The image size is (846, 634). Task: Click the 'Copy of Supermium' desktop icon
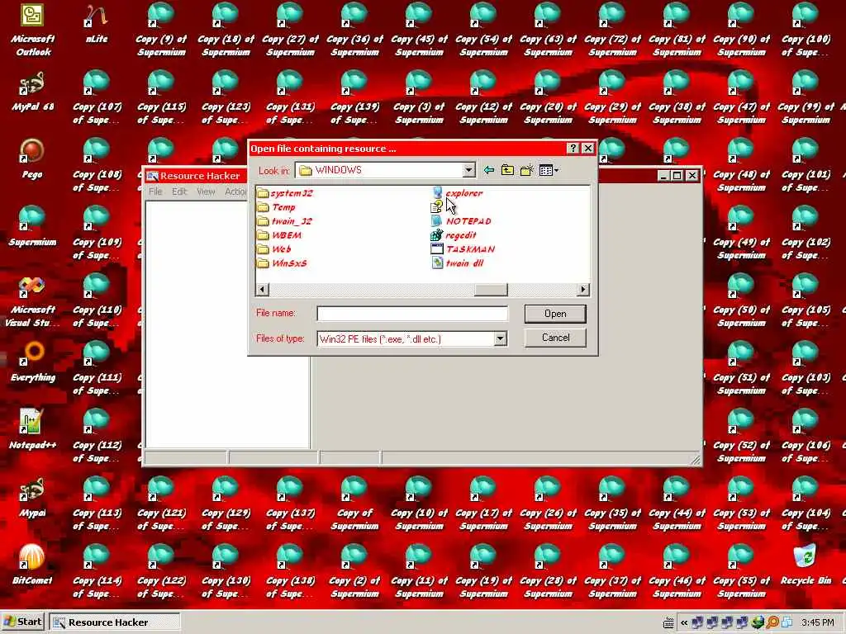pyautogui.click(x=354, y=504)
